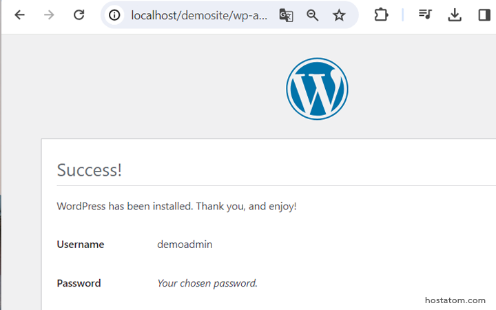
Task: Show the browser downloads
Action: point(454,15)
